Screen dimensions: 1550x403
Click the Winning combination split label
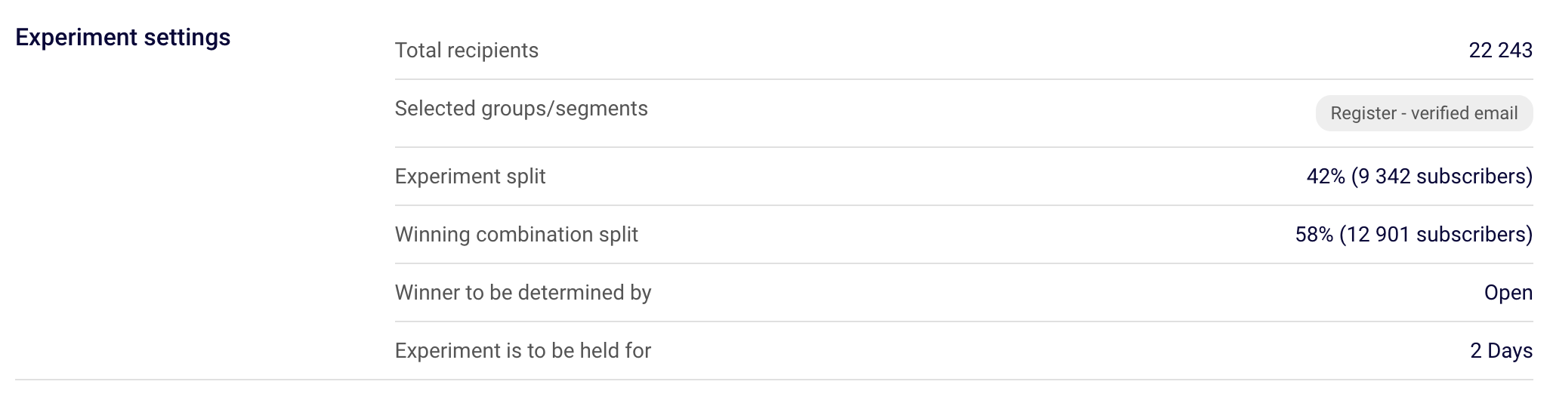(x=517, y=235)
